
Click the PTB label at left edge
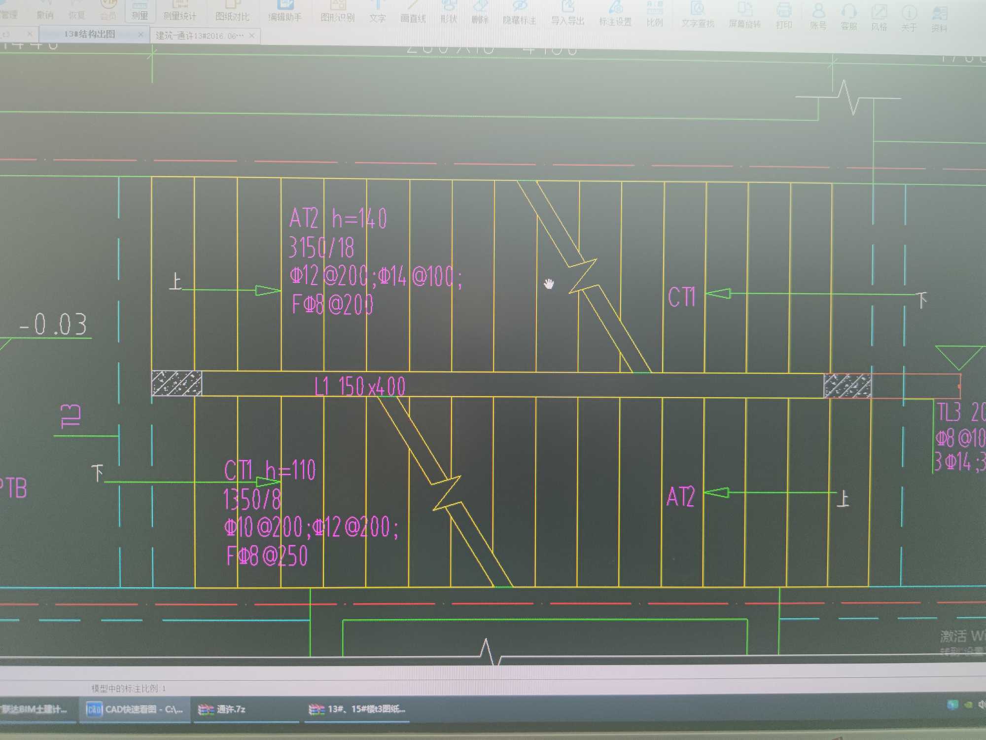point(13,488)
